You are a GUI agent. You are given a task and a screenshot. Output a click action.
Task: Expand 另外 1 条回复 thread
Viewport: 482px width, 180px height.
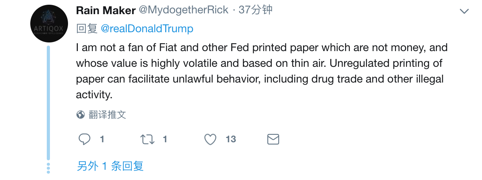(x=110, y=166)
